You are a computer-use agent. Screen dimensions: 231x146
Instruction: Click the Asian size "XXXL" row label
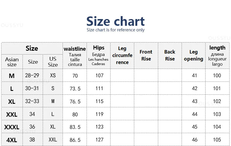tap(12, 127)
